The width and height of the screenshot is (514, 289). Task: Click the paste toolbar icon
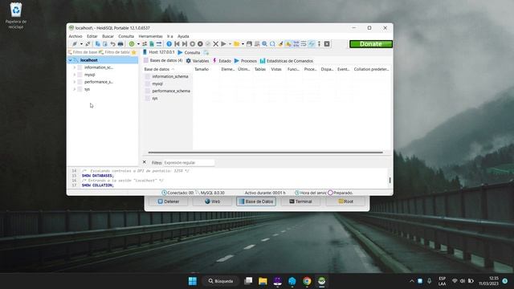(105, 44)
